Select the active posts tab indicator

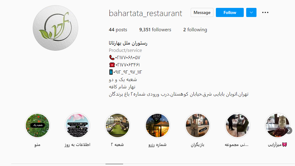(114, 164)
